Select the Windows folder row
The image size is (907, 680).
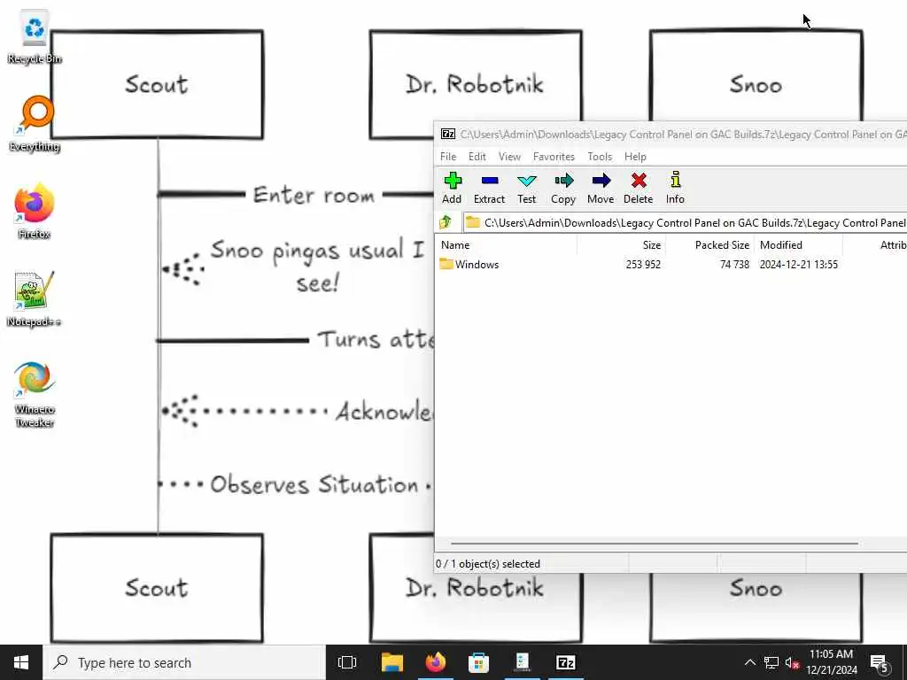pyautogui.click(x=671, y=264)
